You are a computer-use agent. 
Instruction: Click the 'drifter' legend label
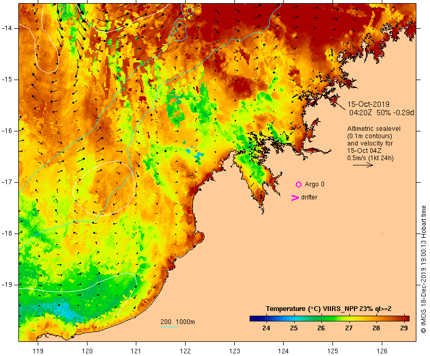click(309, 197)
